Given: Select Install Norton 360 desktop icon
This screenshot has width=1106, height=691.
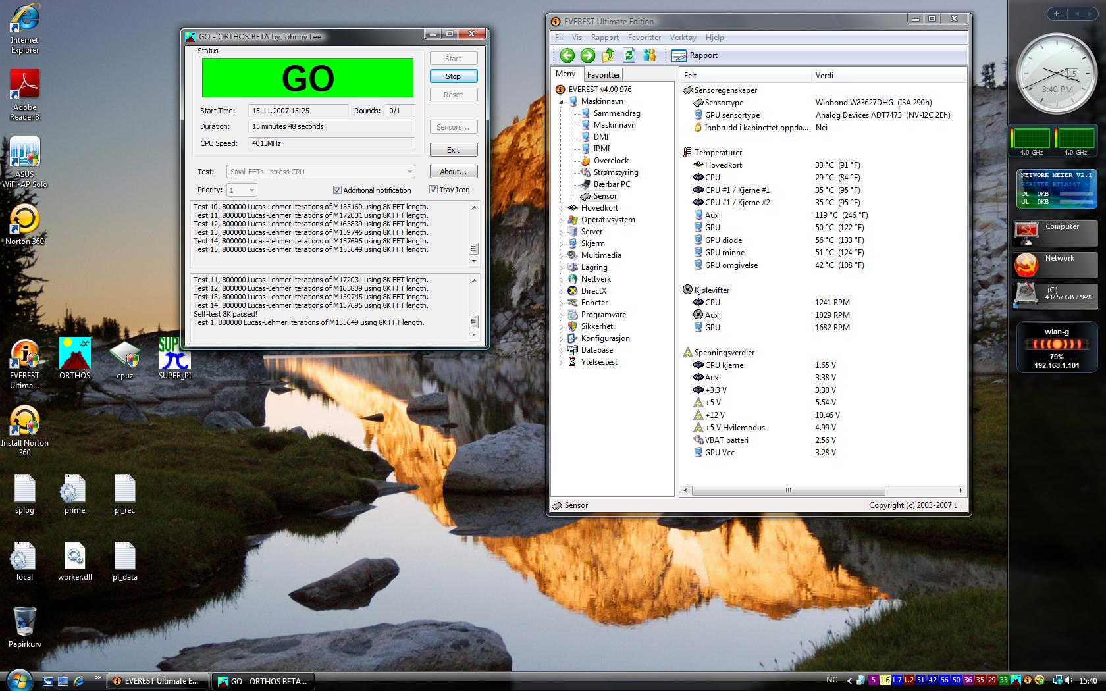Looking at the screenshot, I should coord(24,431).
